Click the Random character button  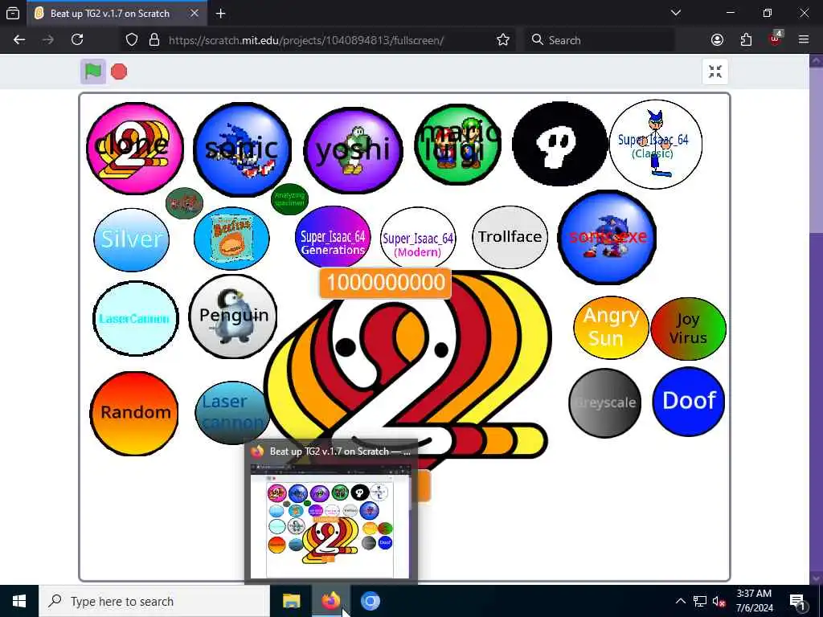click(x=134, y=414)
